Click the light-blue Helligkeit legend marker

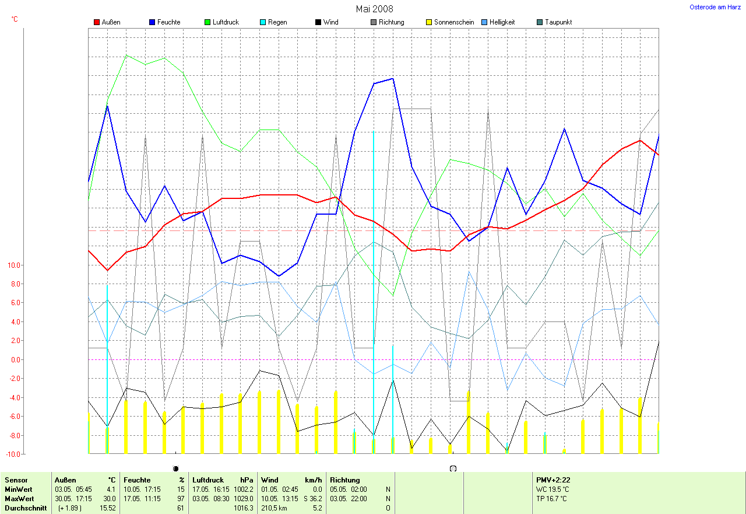tap(484, 22)
